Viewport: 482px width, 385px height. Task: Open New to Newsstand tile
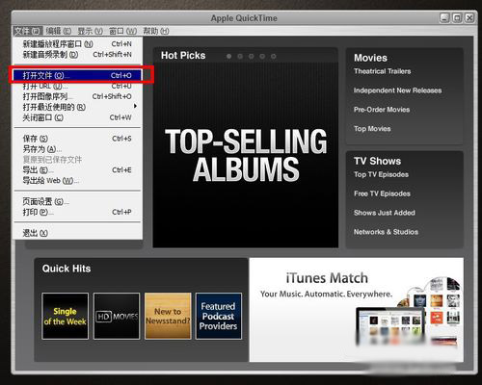(x=168, y=316)
